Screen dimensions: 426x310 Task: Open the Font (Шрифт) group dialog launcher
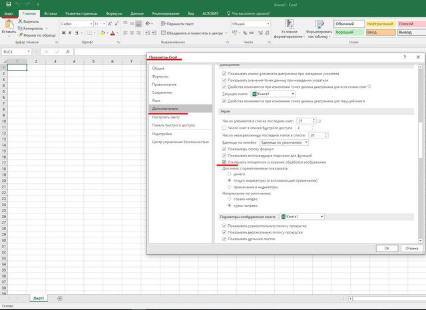(118, 43)
